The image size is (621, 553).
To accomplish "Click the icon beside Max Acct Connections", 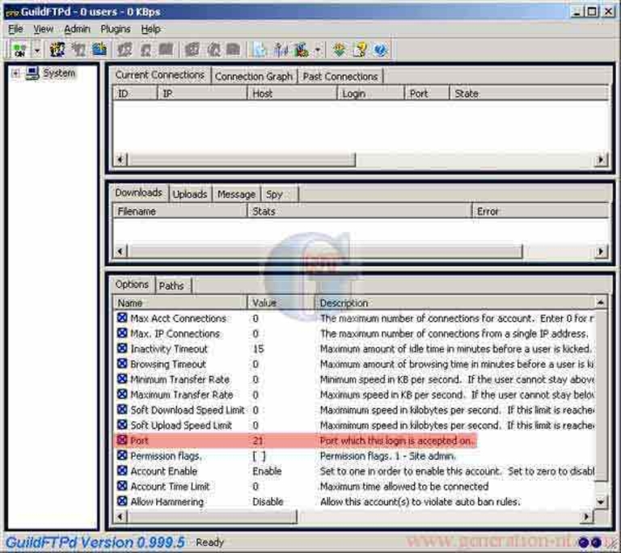I will click(x=122, y=318).
